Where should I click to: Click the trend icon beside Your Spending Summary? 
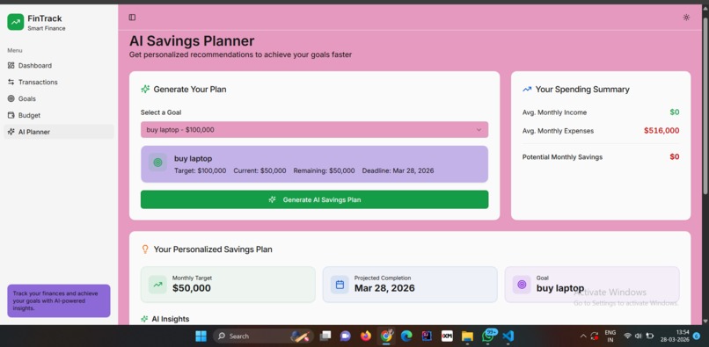(x=527, y=89)
